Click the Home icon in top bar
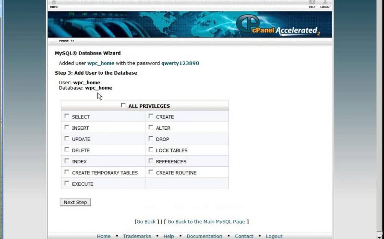Viewport: 384px width, 239px height. pos(54,4)
